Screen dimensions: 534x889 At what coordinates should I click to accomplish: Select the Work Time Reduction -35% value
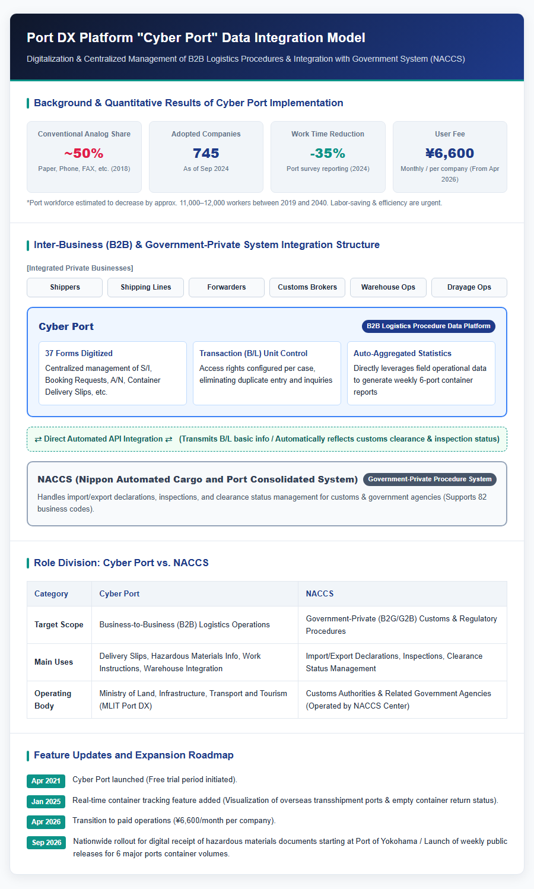pos(328,153)
